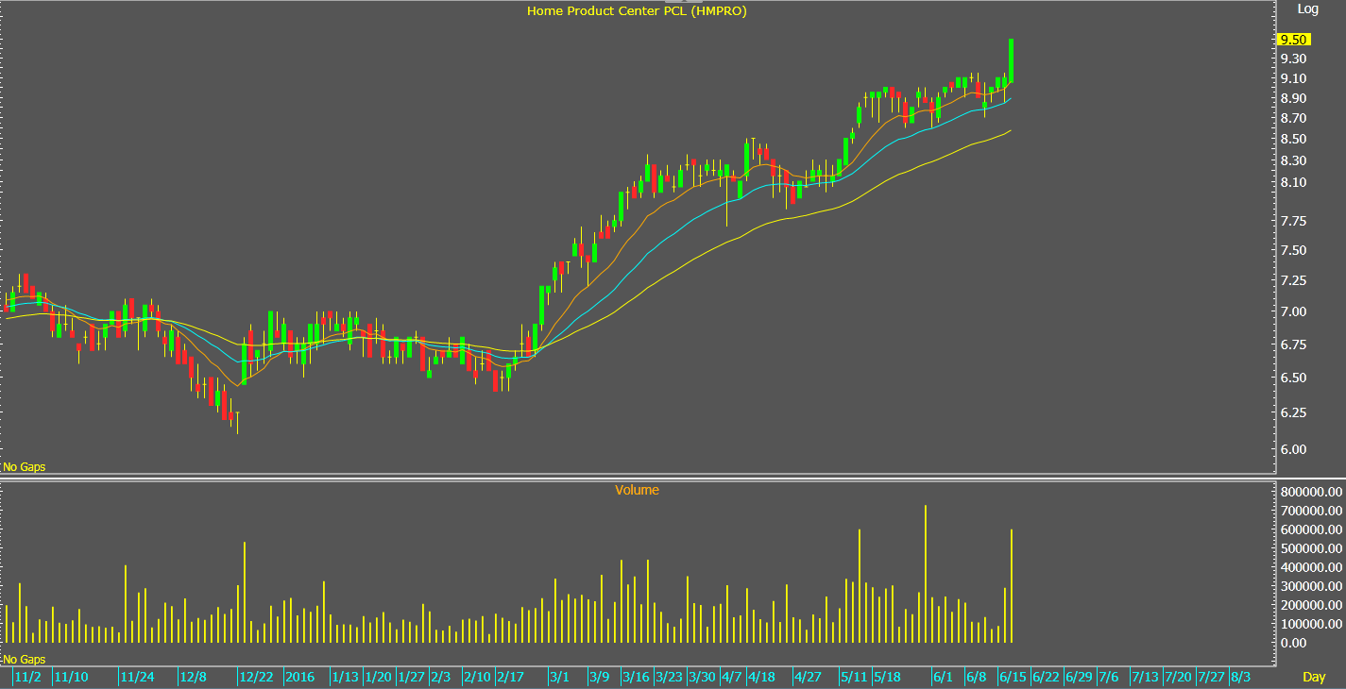Click the 3/30 date on time axis

point(702,677)
